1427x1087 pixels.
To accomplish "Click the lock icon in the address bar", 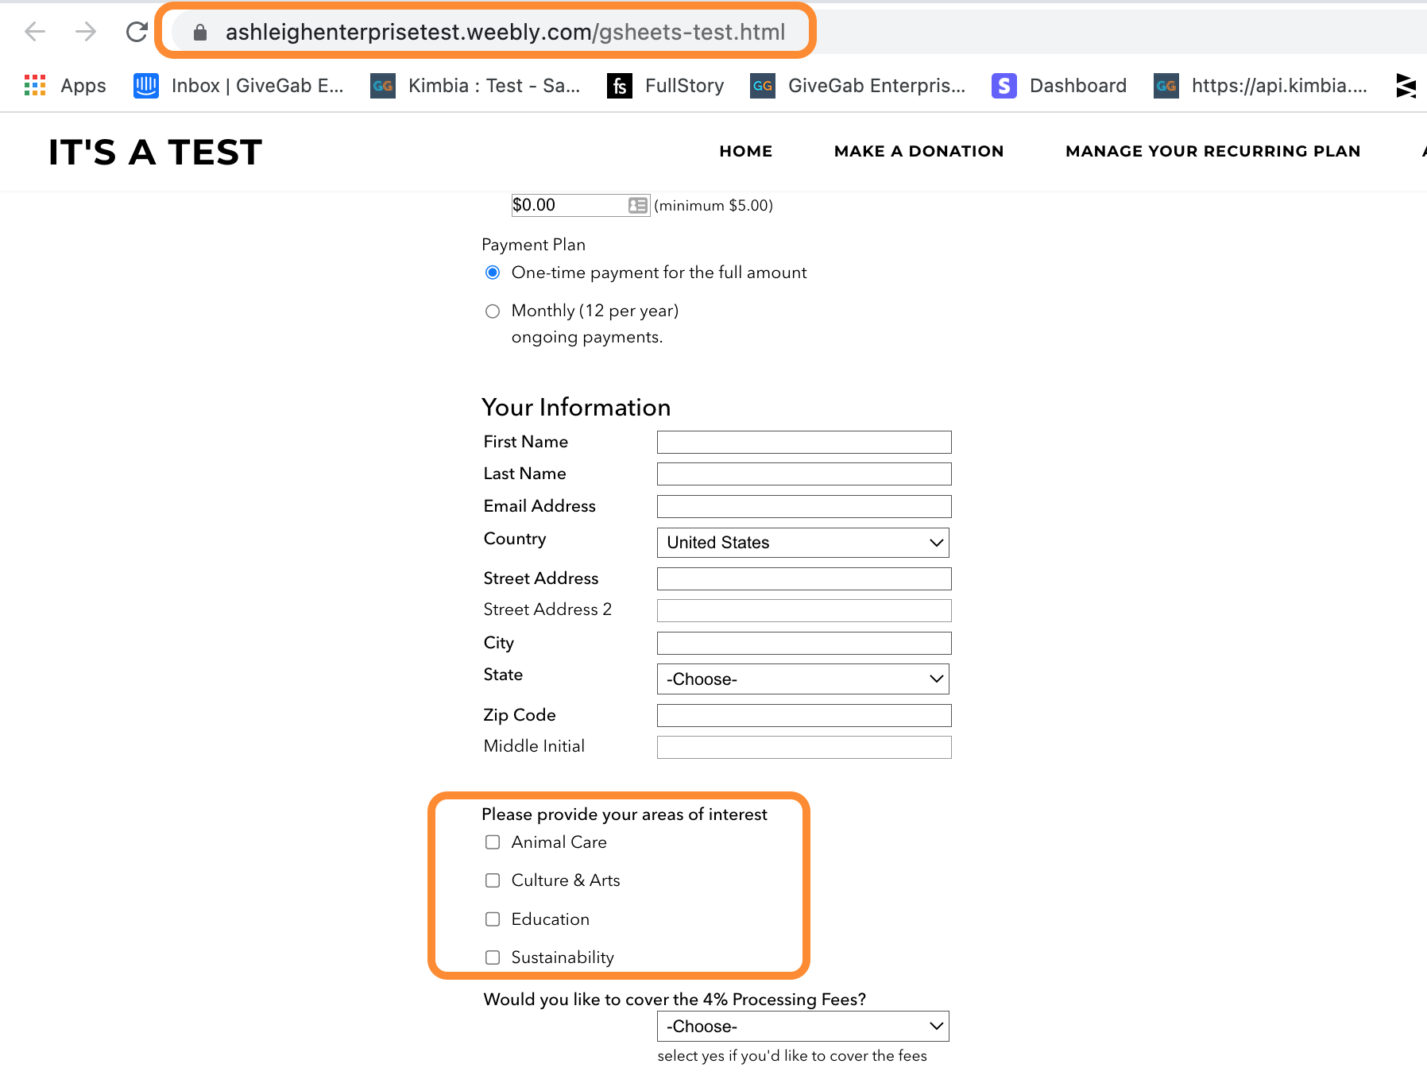I will click(200, 32).
